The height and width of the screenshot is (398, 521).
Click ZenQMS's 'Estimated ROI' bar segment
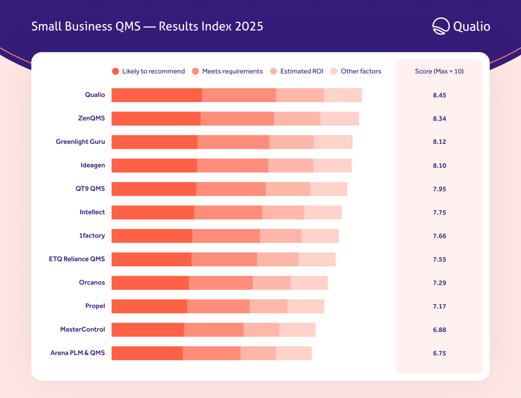click(297, 118)
